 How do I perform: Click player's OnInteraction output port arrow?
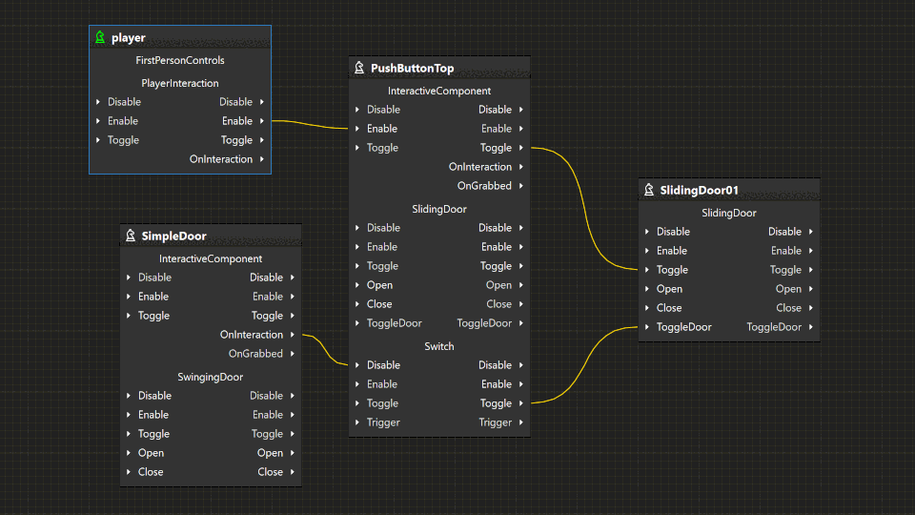click(x=261, y=159)
